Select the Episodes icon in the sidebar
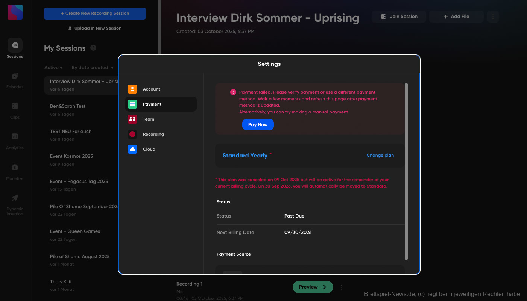 [x=15, y=78]
